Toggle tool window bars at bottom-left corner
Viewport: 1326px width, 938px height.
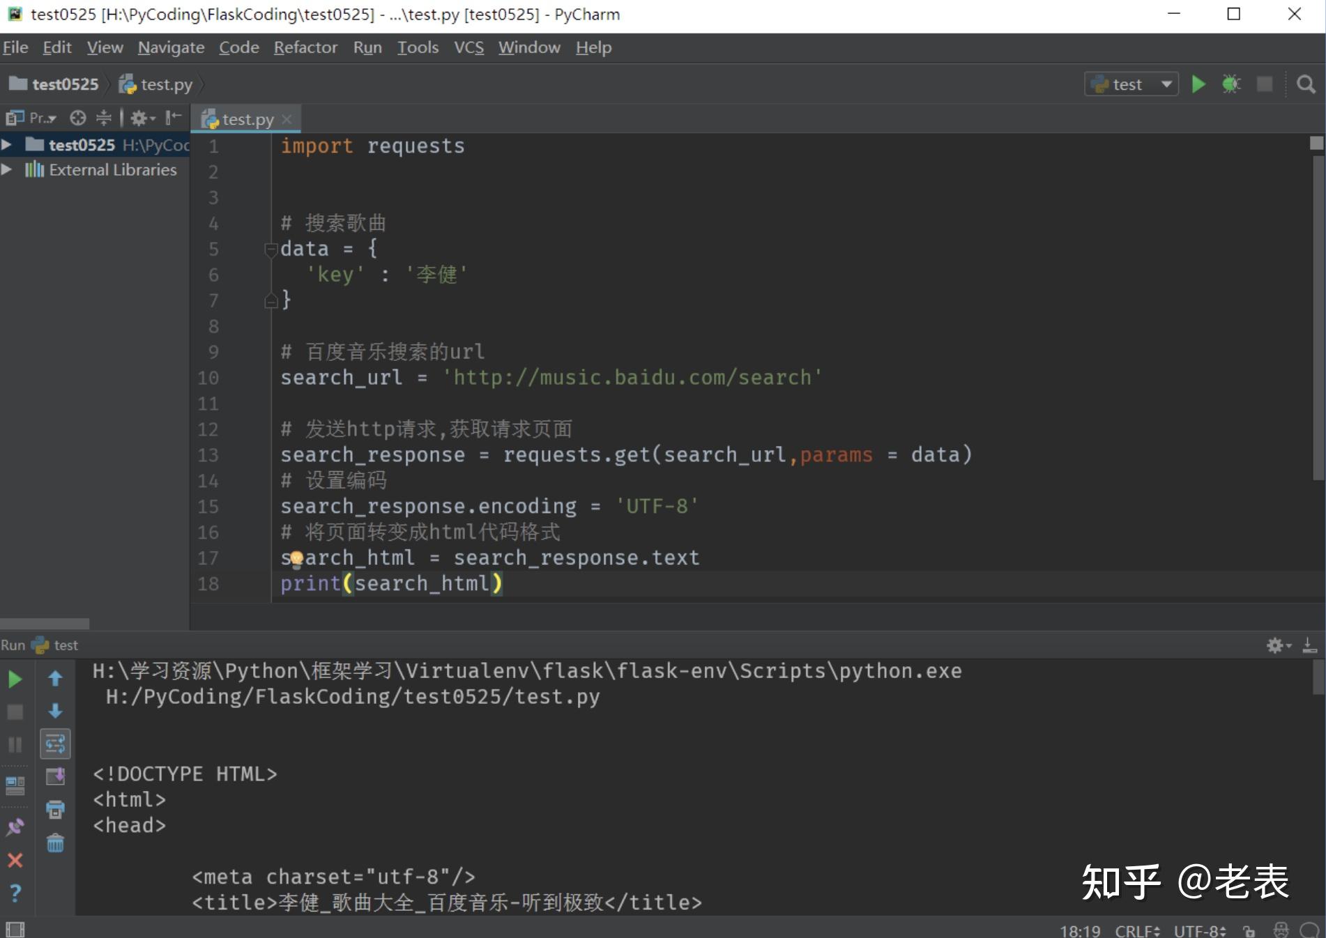[x=15, y=930]
